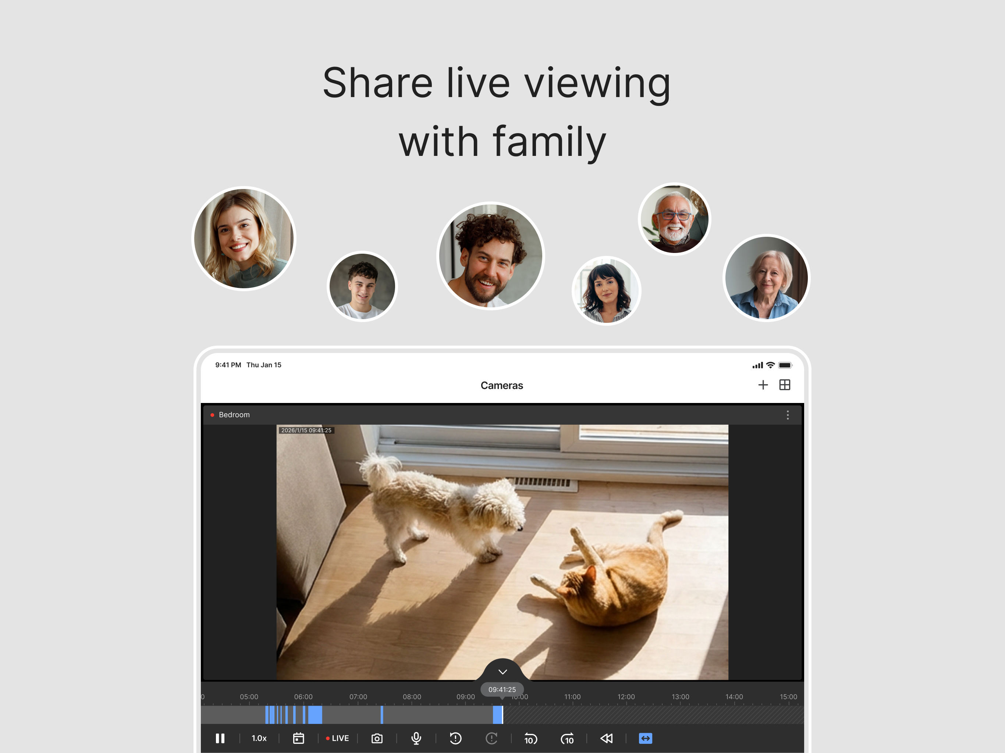
Task: Switch to grid layout view
Action: tap(785, 385)
